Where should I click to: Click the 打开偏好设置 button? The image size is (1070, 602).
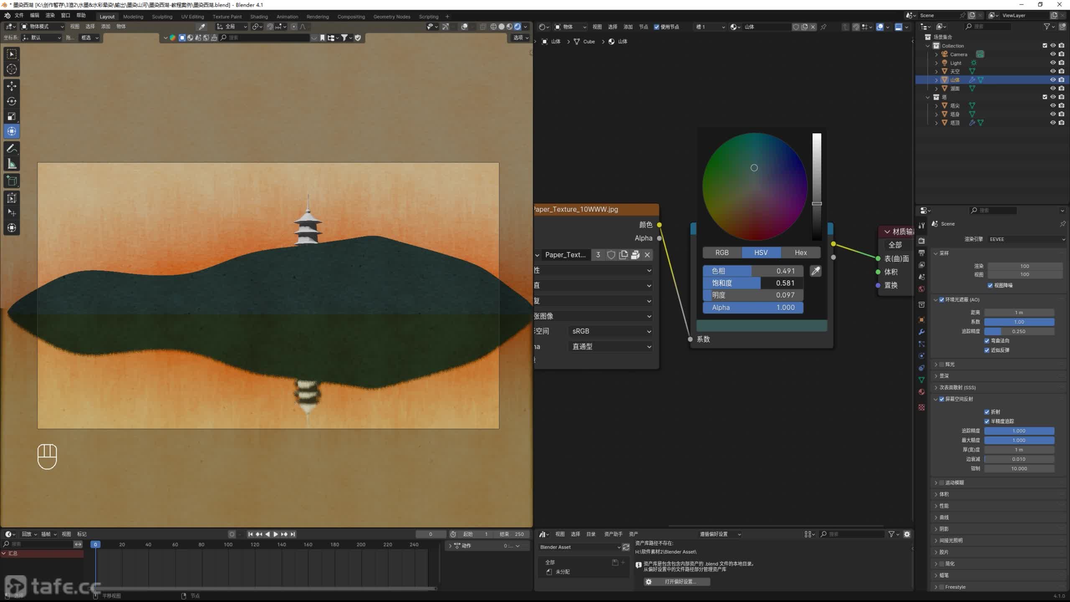(x=677, y=582)
